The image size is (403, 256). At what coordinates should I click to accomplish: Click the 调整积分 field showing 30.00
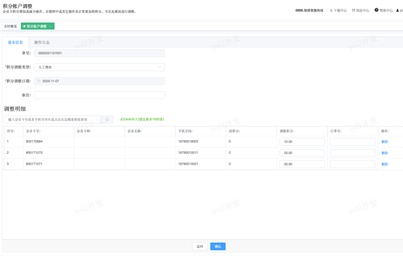(x=302, y=164)
